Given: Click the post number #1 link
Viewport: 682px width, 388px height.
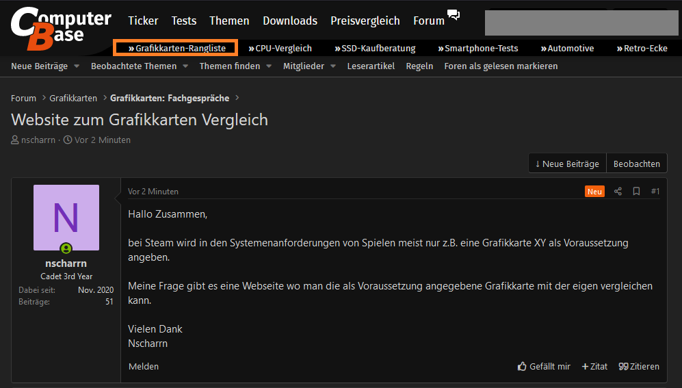Looking at the screenshot, I should tap(655, 192).
